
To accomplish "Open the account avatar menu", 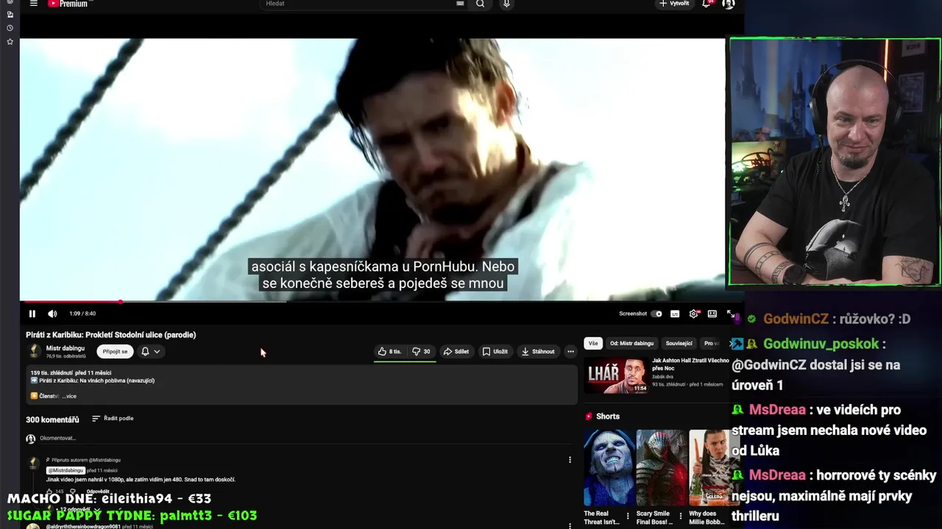I will pos(728,4).
